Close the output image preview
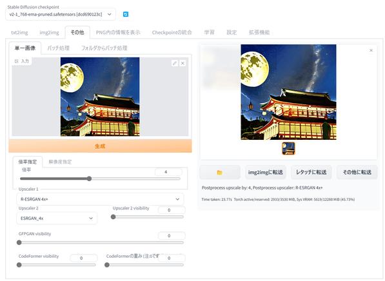 coord(371,50)
